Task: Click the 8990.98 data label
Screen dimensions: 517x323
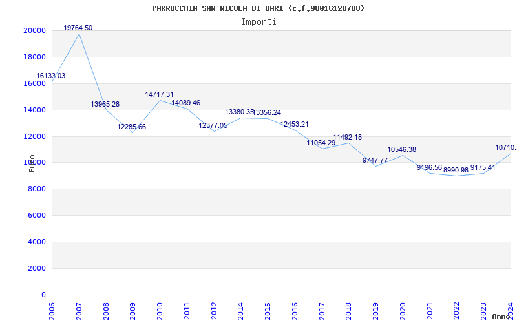Action: pos(456,170)
